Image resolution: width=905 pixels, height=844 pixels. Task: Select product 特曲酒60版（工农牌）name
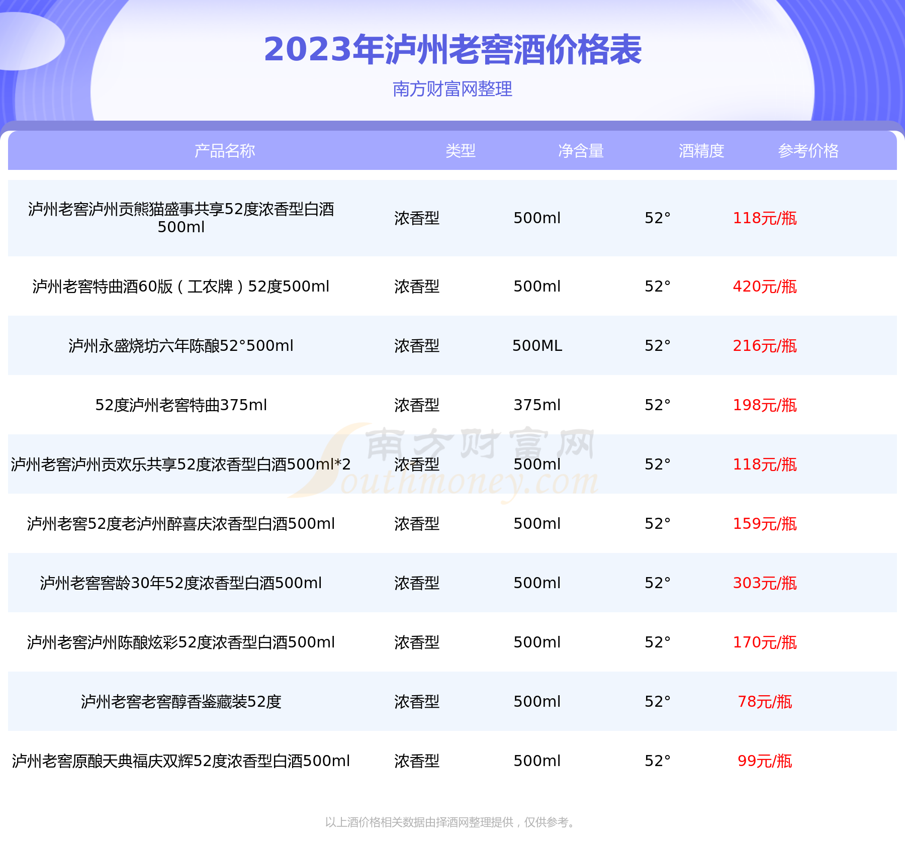pos(181,287)
